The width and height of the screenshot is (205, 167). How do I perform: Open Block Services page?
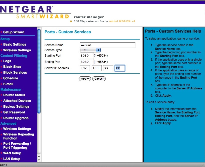[15, 72]
